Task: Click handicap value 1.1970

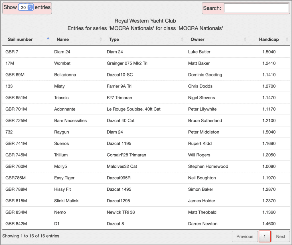Action: pyautogui.click(x=269, y=178)
